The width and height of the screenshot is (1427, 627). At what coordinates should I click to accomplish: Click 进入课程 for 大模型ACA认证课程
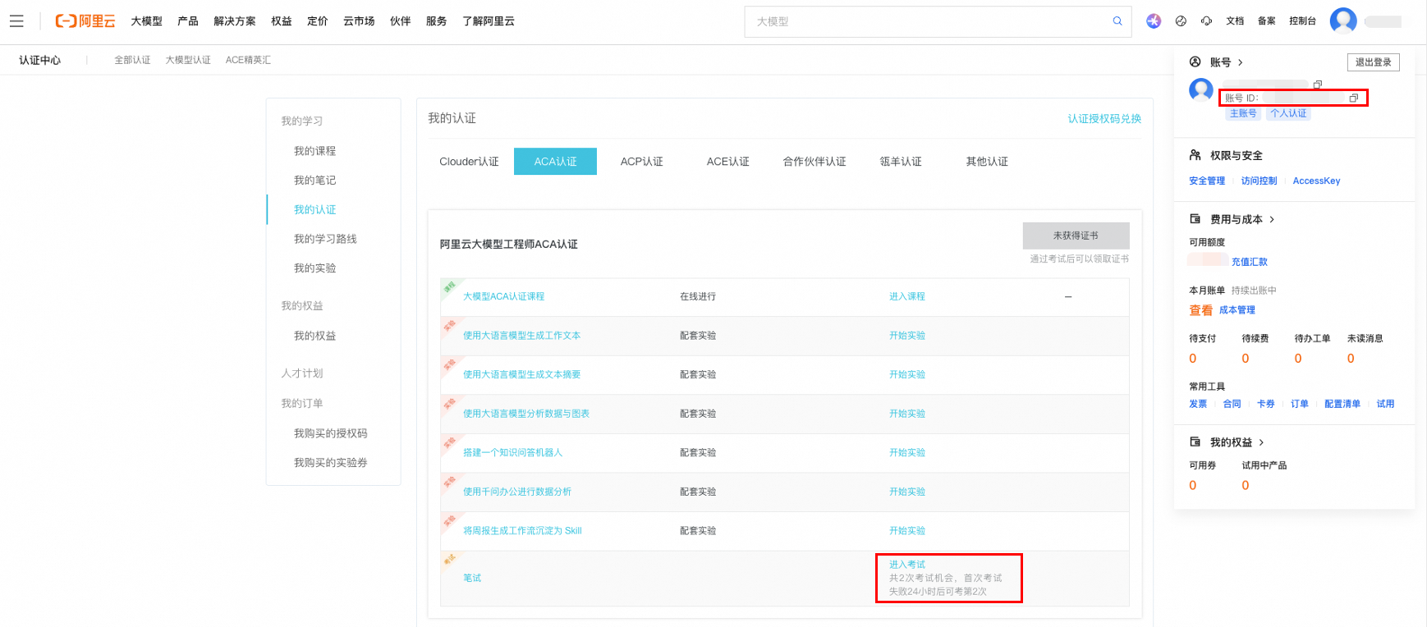coord(907,296)
